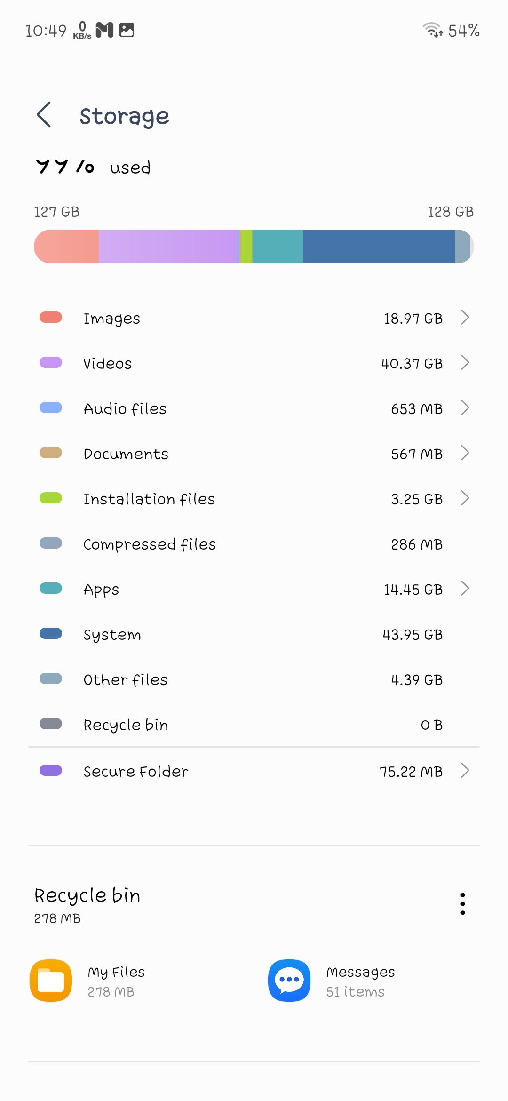Expand Images category chevron

pos(465,318)
